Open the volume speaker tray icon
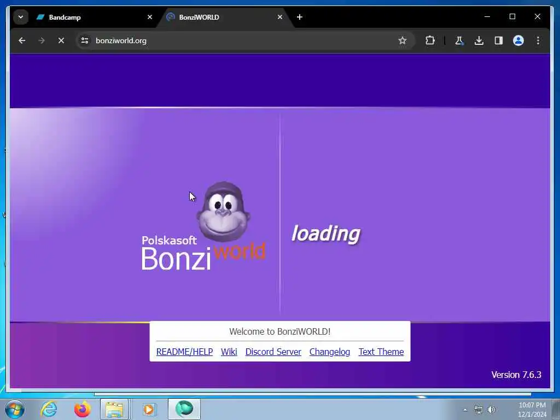560x420 pixels. pos(492,410)
